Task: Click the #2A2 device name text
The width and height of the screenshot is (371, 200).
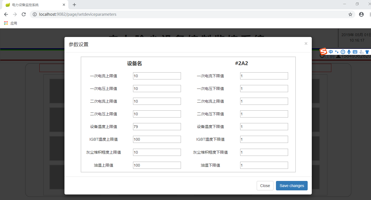Action: 242,63
